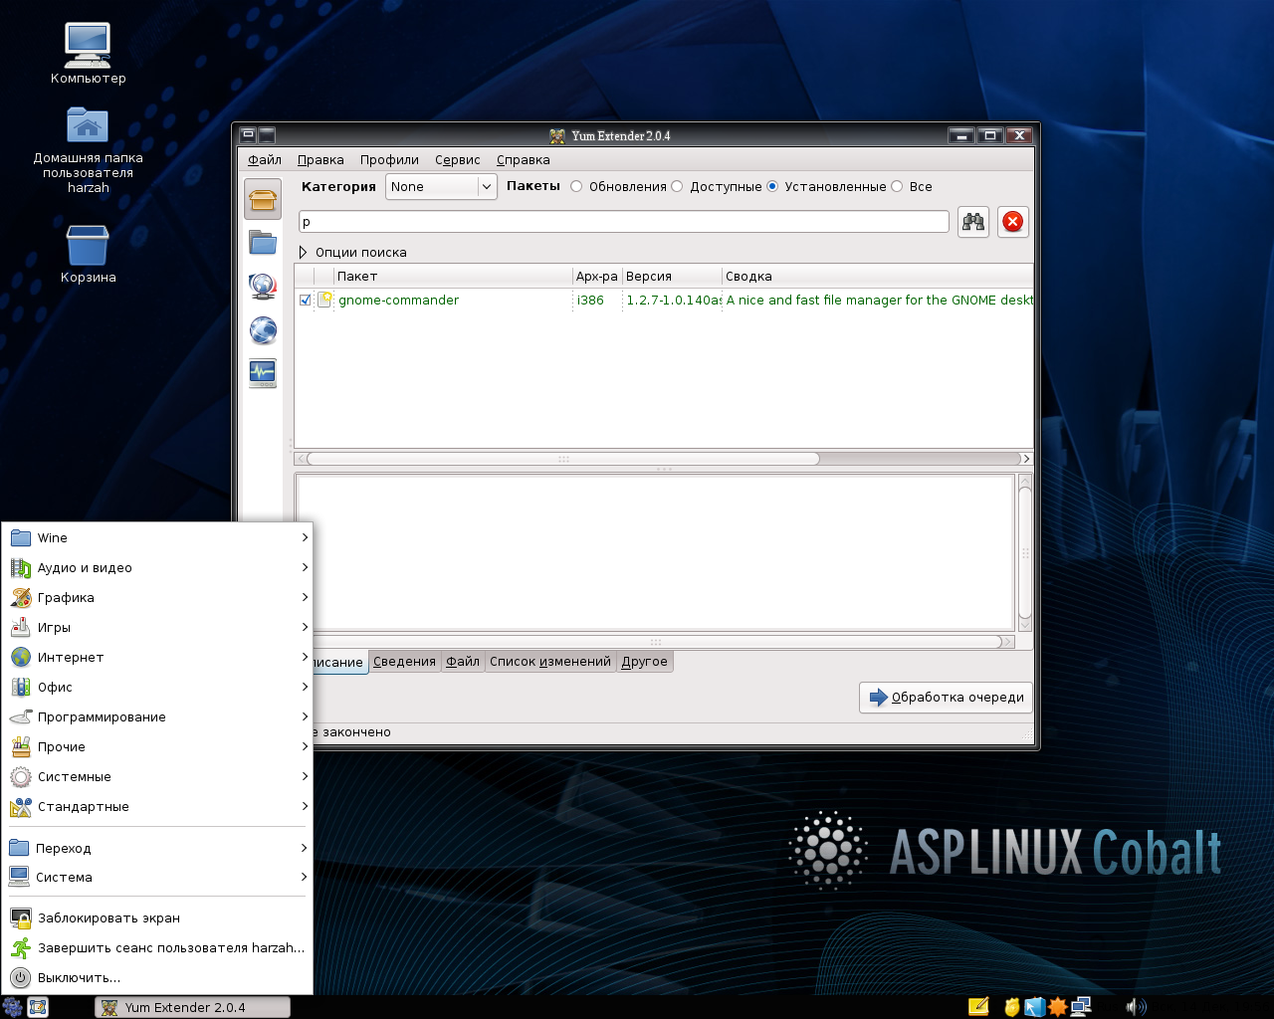This screenshot has width=1274, height=1019.
Task: Sort by the Пакет column header
Action: [453, 276]
